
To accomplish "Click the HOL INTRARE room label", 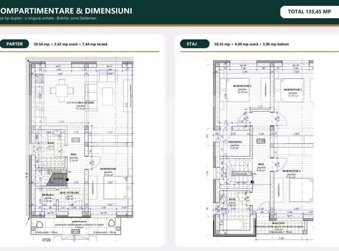I will [x=70, y=192].
